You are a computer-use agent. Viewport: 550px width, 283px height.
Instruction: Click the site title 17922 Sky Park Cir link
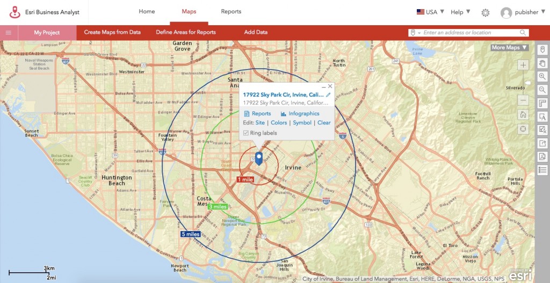click(x=283, y=95)
